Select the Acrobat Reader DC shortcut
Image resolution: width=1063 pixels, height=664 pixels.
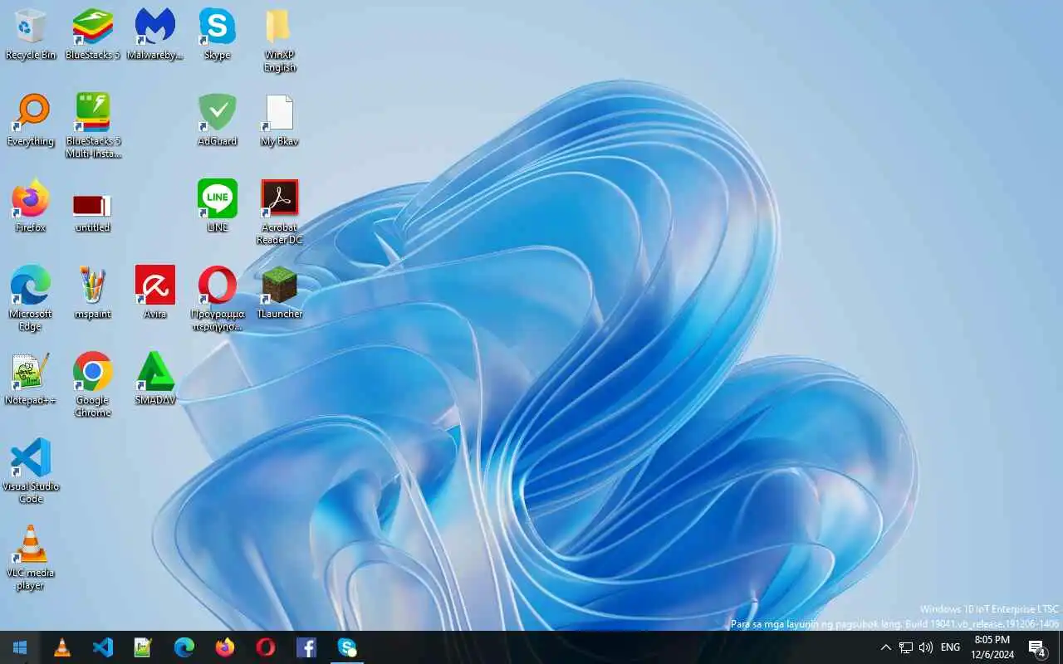pyautogui.click(x=279, y=212)
